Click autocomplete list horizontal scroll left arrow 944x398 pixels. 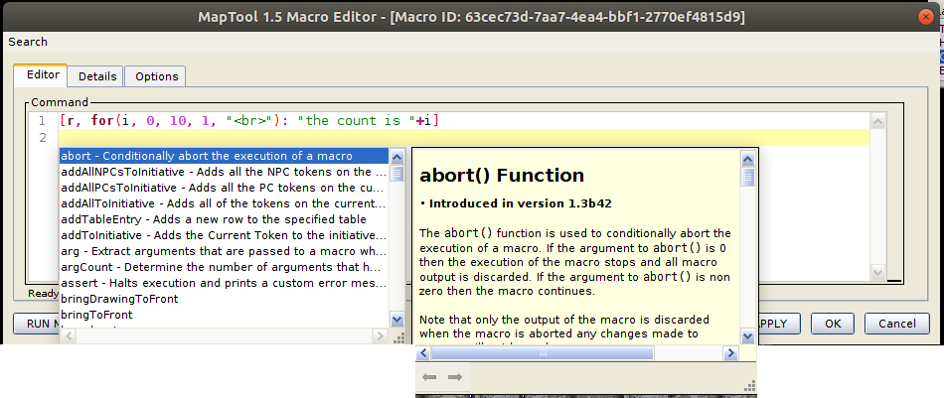67,335
